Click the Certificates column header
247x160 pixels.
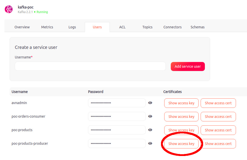(x=173, y=92)
